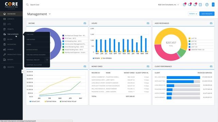
Task: Click the Add Widgets button
Action: 207,14
